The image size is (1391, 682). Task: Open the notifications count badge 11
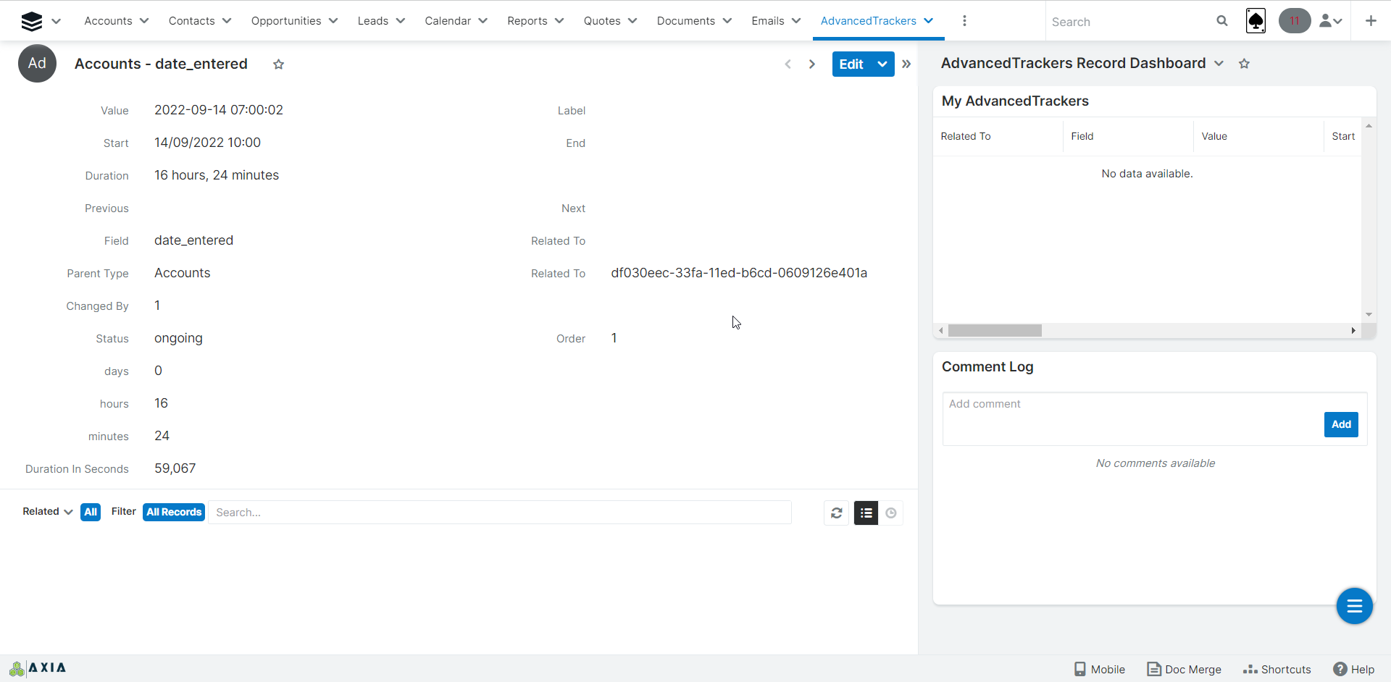pyautogui.click(x=1295, y=21)
